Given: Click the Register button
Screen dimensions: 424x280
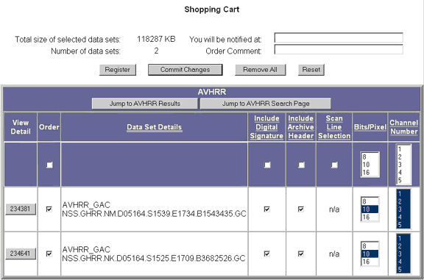Looking at the screenshot, I should [x=117, y=70].
